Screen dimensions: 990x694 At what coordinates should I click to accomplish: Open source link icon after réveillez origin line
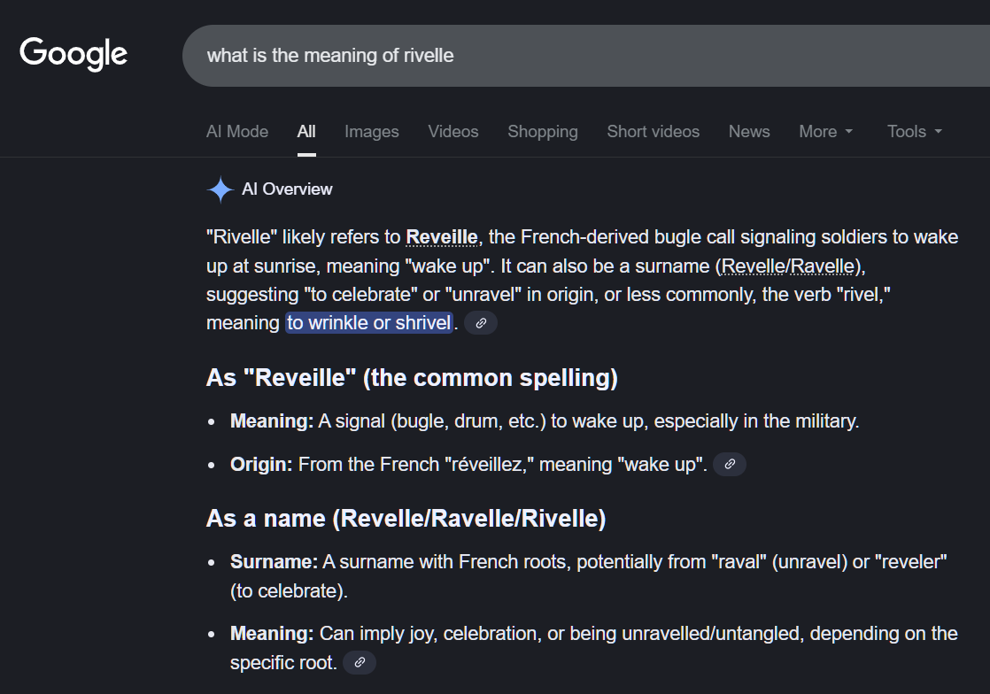730,464
